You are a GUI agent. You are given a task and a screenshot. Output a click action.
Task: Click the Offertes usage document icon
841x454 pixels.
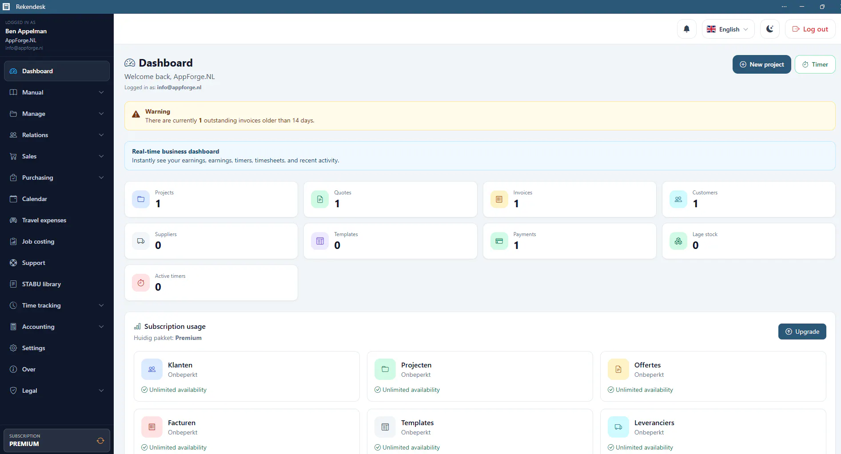tap(618, 369)
